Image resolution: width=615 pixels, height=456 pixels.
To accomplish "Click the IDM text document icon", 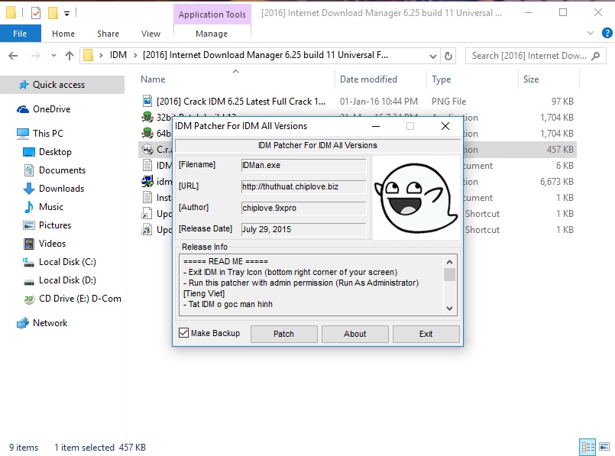I will [x=147, y=166].
